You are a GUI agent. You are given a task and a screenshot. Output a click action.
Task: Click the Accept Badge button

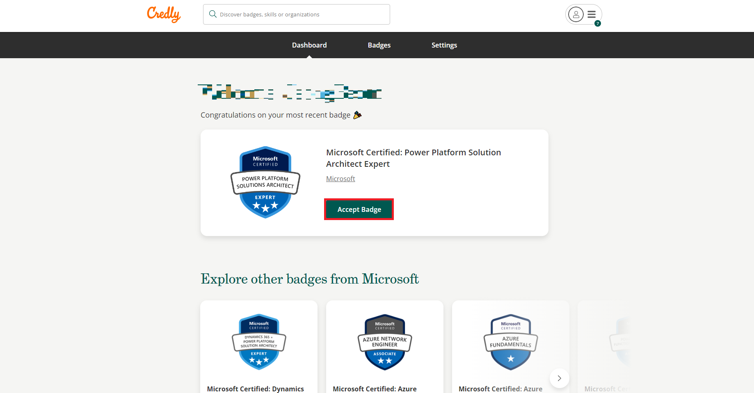tap(359, 209)
